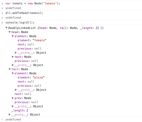The height and width of the screenshot is (122, 142).
Task: Click the undefined result below var tomato
Action: pos(13,8)
